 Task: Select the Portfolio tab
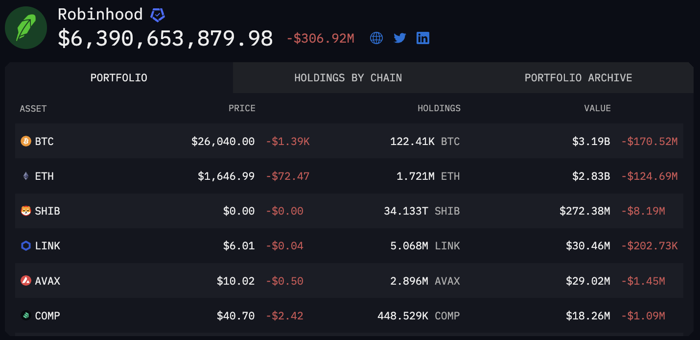[x=119, y=78]
